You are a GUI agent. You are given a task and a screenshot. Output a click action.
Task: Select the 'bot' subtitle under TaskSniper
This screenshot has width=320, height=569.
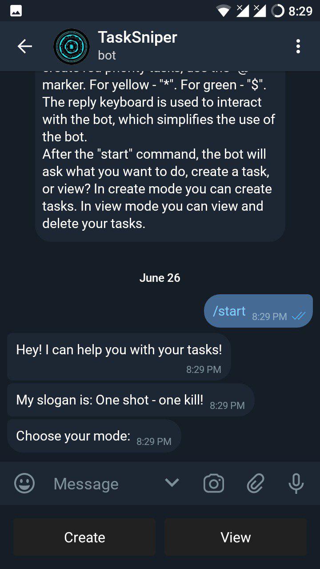[108, 55]
